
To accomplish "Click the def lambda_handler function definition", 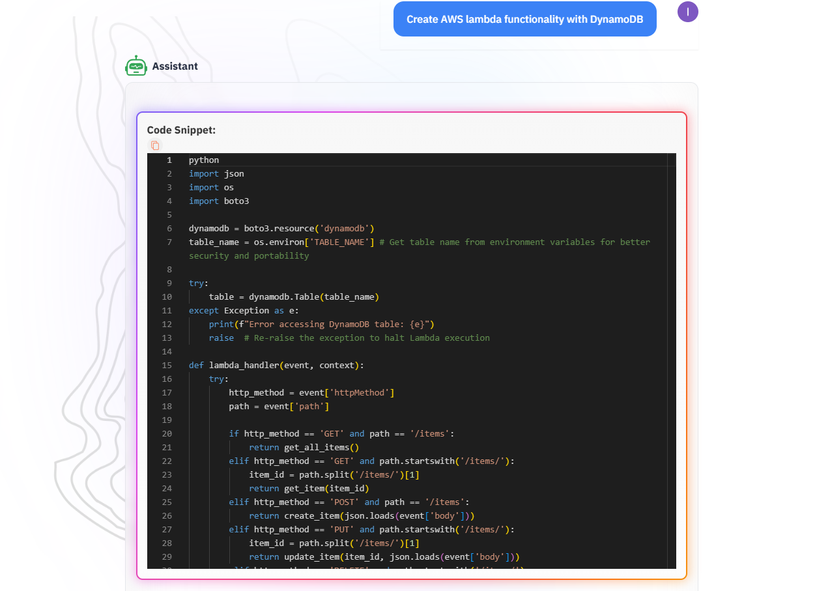I will pos(276,366).
